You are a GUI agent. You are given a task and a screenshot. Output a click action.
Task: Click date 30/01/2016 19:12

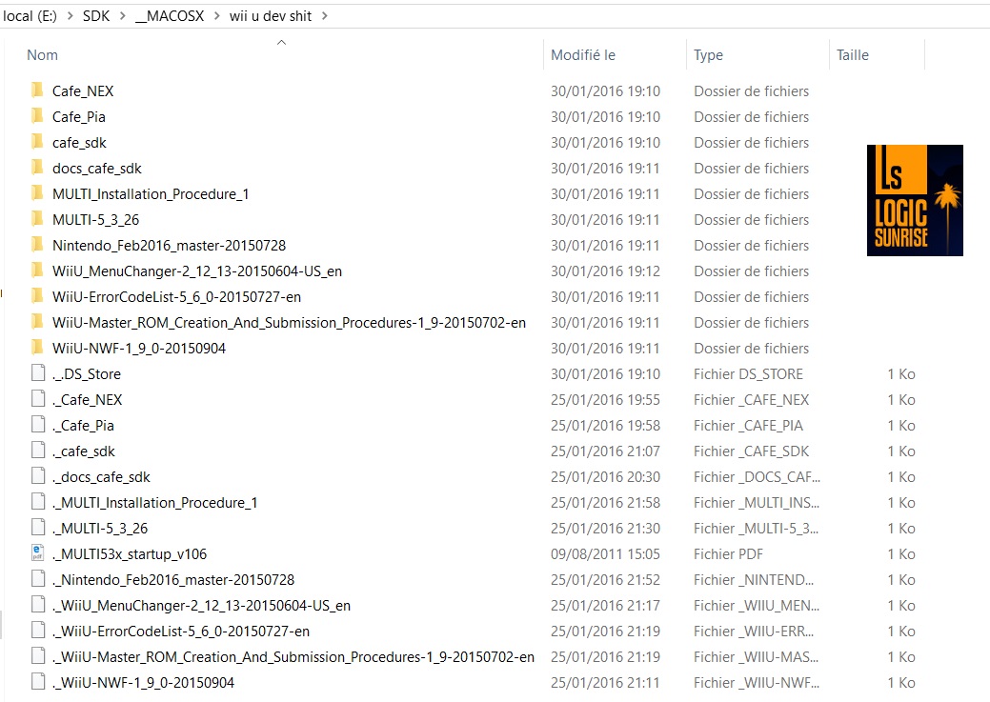(605, 271)
